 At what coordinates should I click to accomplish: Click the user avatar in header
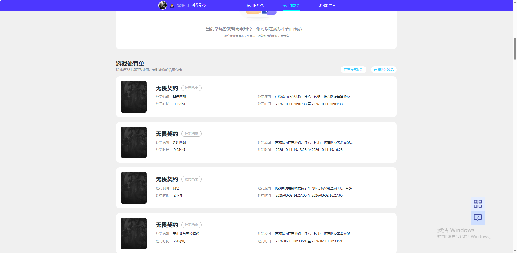pyautogui.click(x=163, y=5)
